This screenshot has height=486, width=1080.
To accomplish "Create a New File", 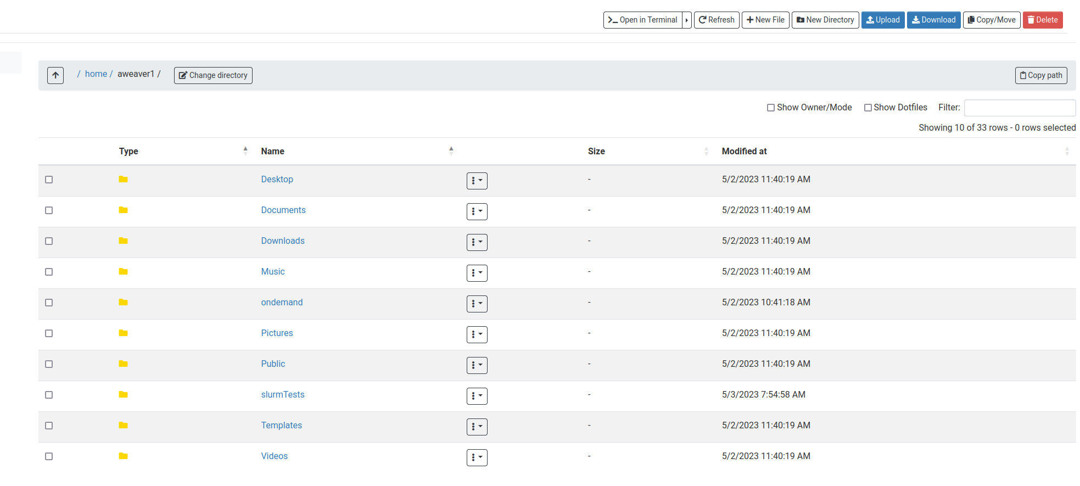I will (x=765, y=20).
